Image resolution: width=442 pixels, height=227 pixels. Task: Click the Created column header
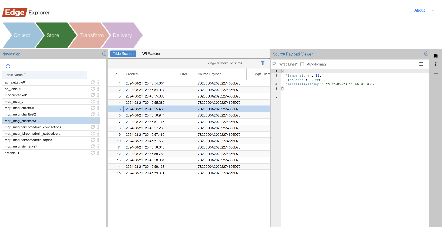point(147,74)
